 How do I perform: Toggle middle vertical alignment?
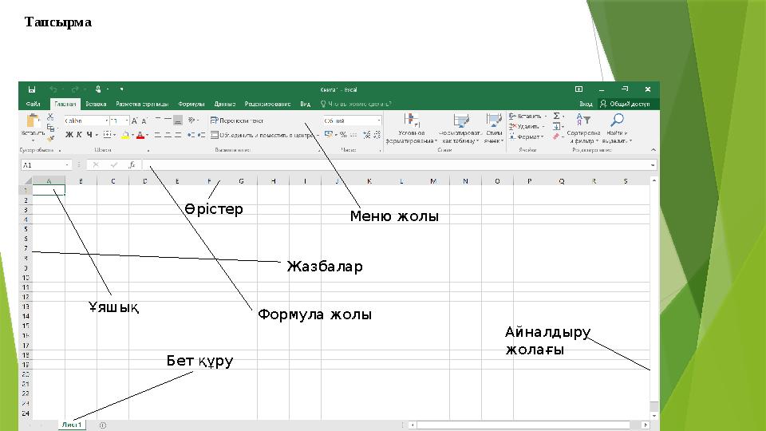point(168,121)
